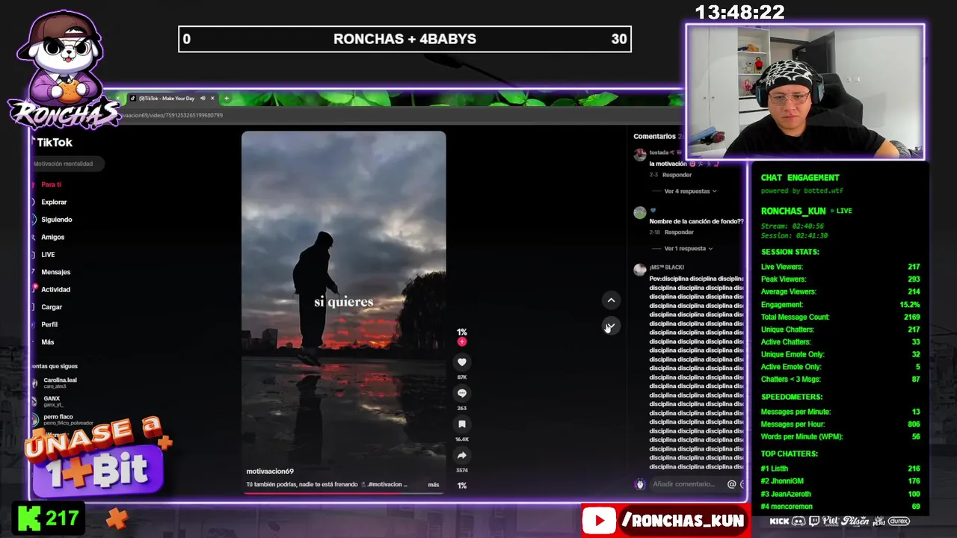
Task: Open ¡MS™ BLACK! commenter's avatar
Action: (640, 270)
